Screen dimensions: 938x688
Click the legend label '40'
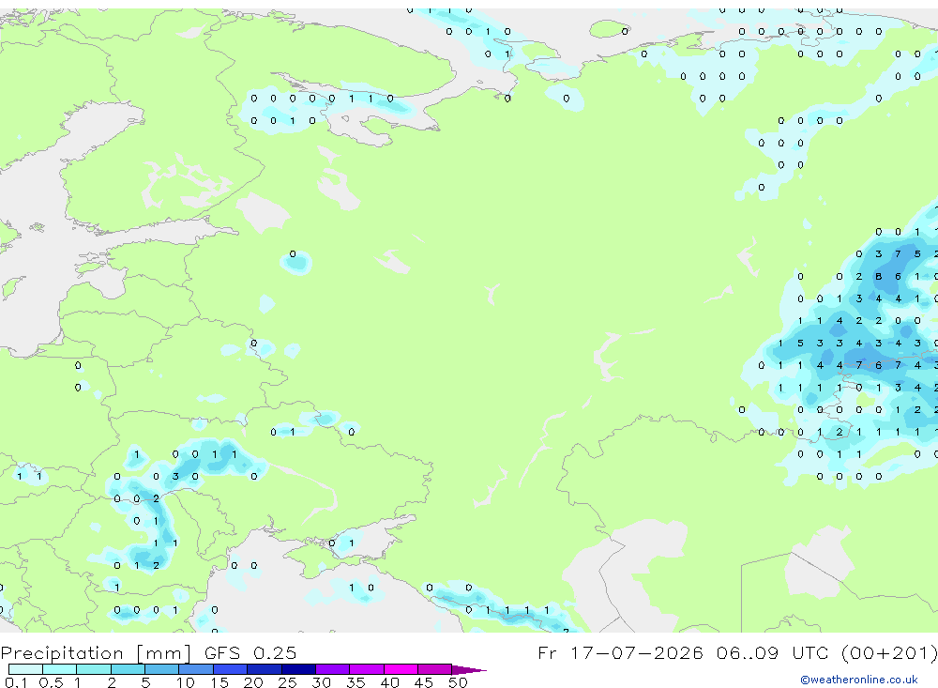click(389, 682)
